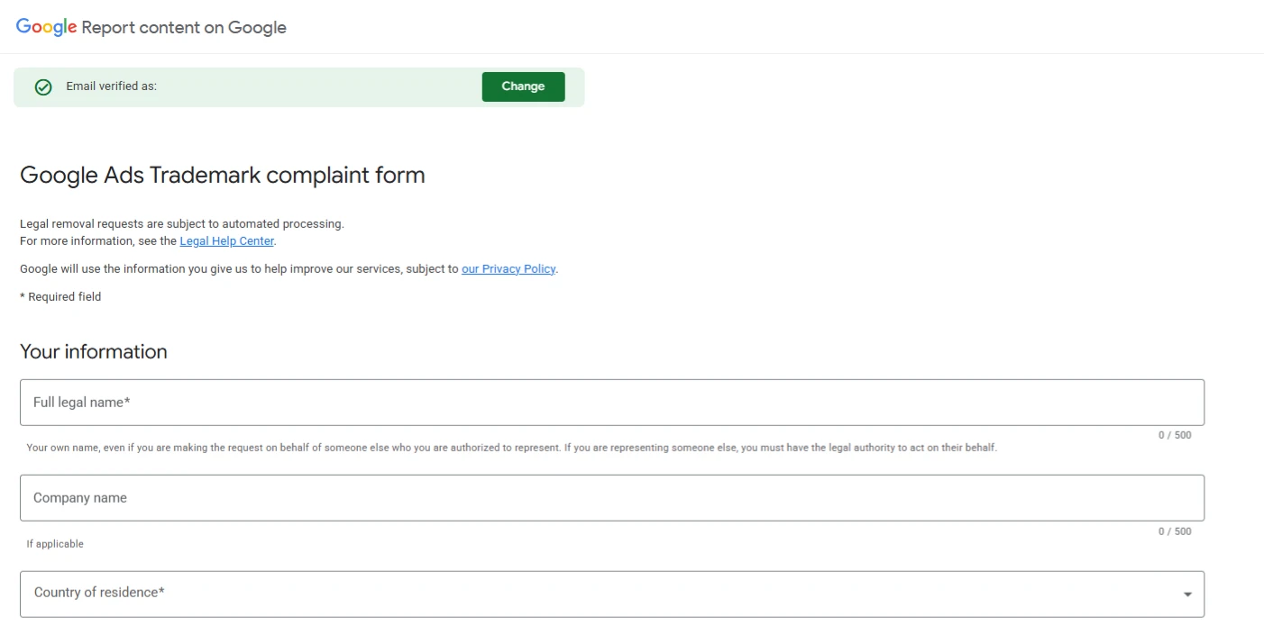Click the 'If applicable' helper text
The width and height of the screenshot is (1264, 644).
[x=55, y=544]
